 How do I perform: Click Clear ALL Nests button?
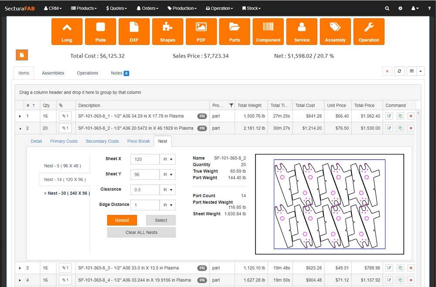[x=142, y=232]
